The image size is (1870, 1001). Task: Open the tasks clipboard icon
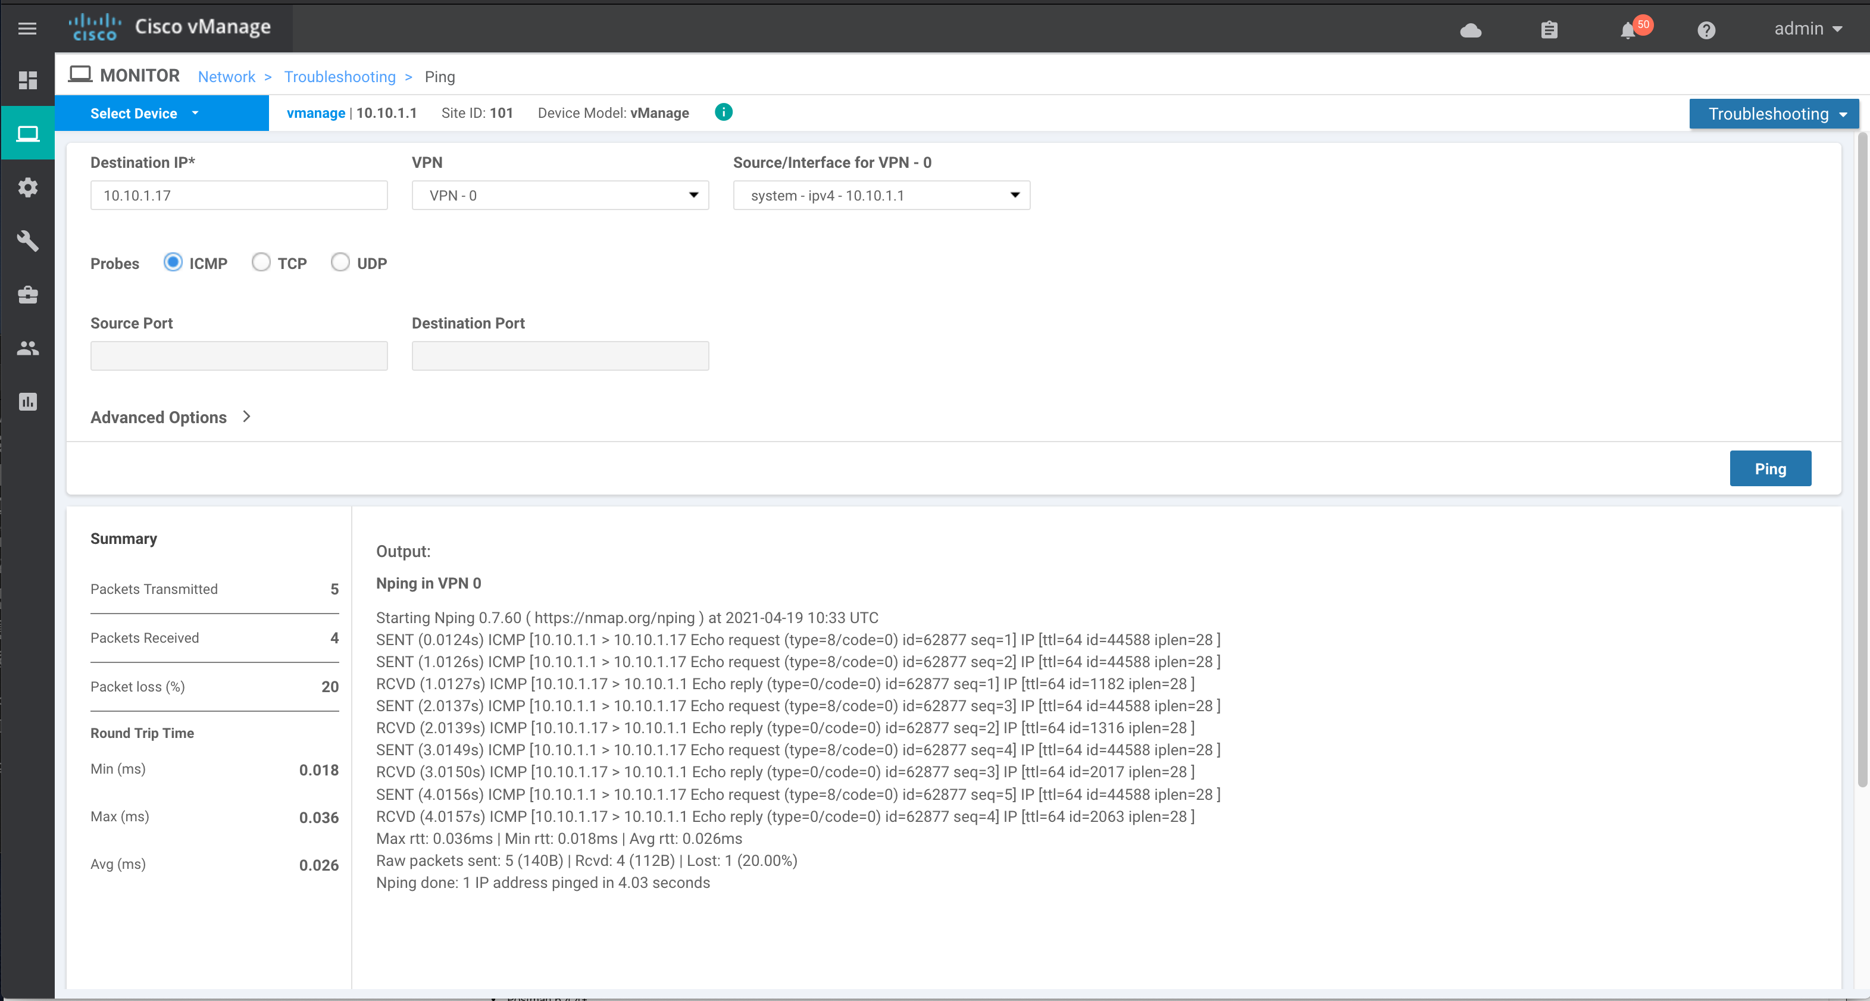pyautogui.click(x=1549, y=30)
